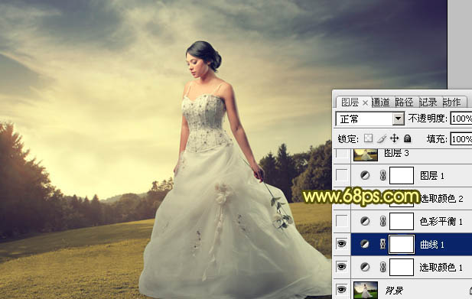Select the layer mask of 色彩平衡 1

tap(402, 222)
